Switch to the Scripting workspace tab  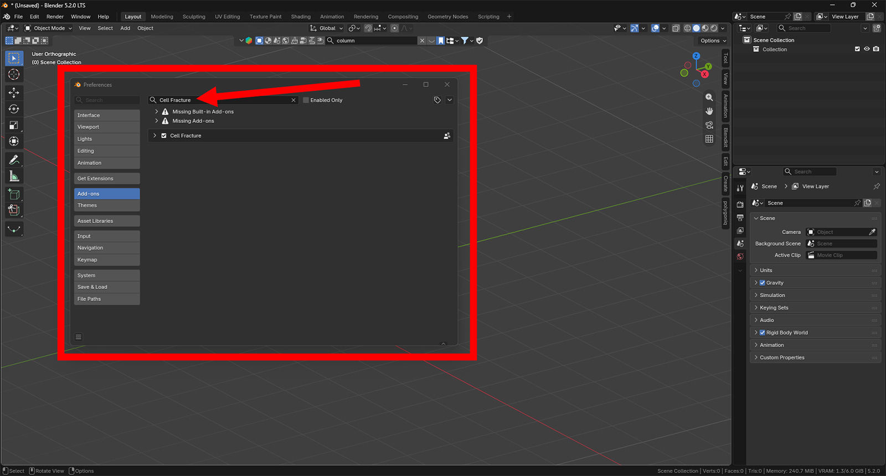pos(488,17)
